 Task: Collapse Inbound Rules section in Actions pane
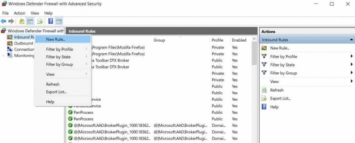coord(351,40)
